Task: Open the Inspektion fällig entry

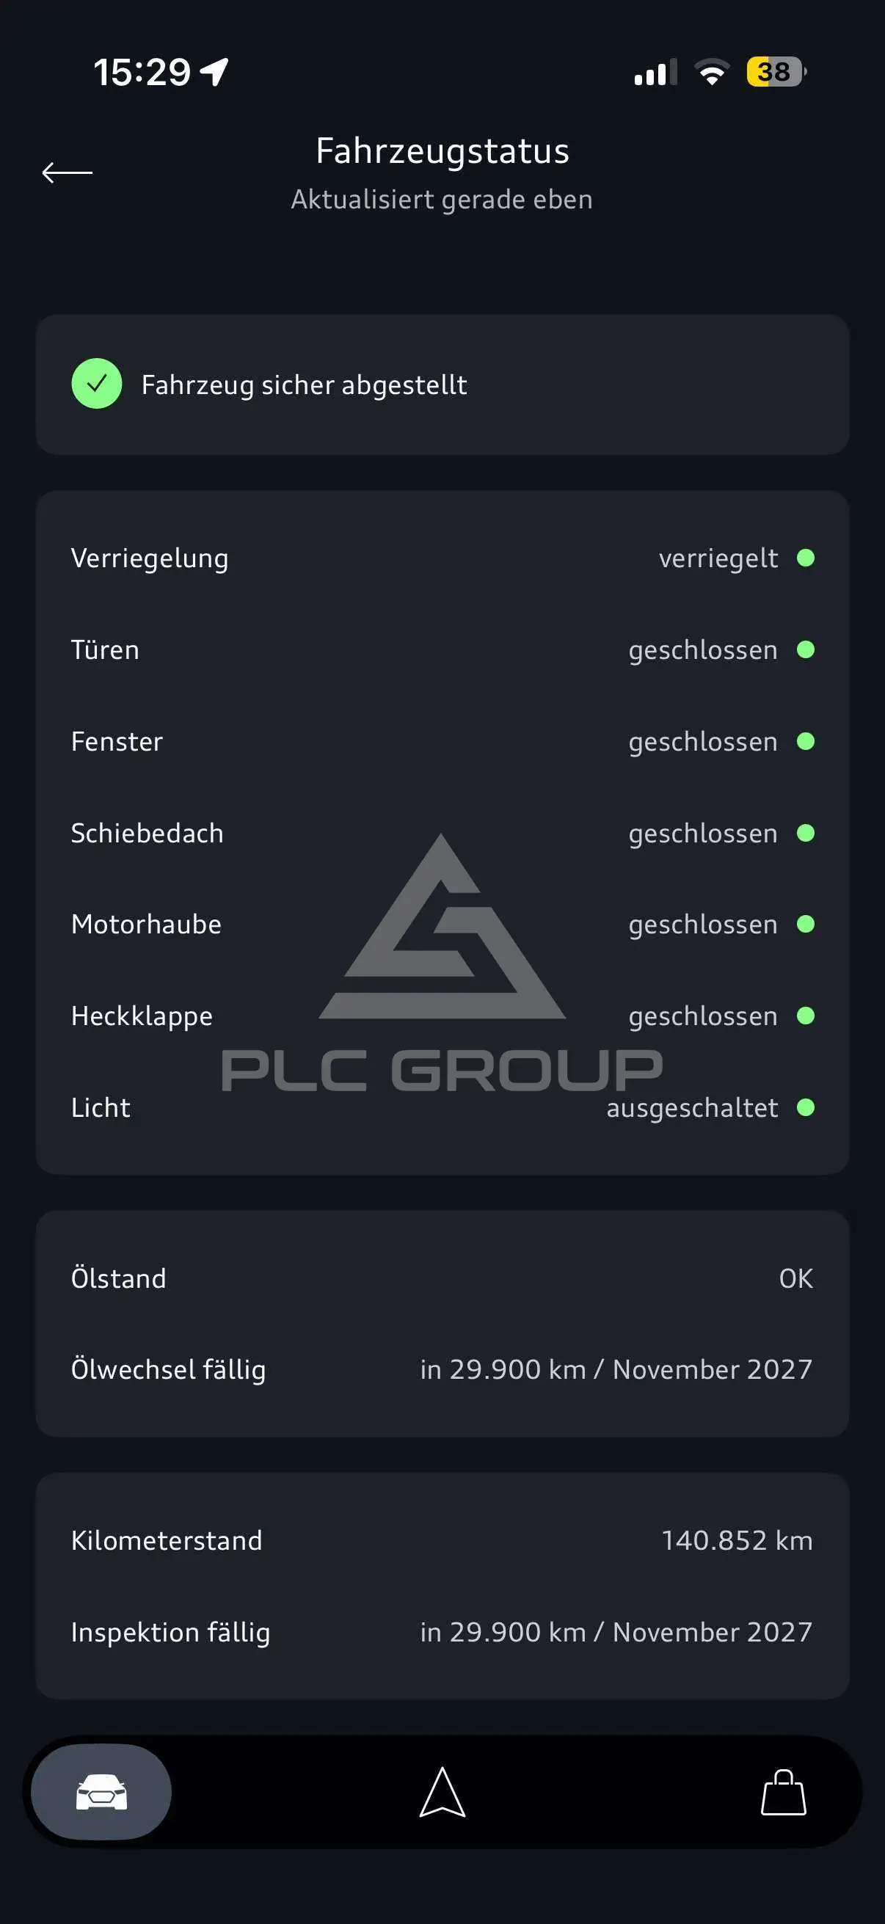Action: pyautogui.click(x=442, y=1632)
